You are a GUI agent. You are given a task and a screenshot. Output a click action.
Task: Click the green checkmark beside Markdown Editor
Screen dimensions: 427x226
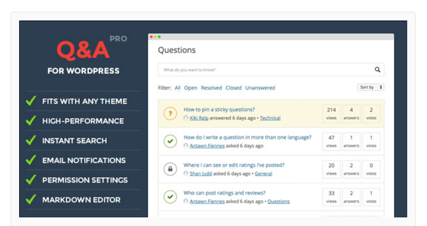[31, 200]
